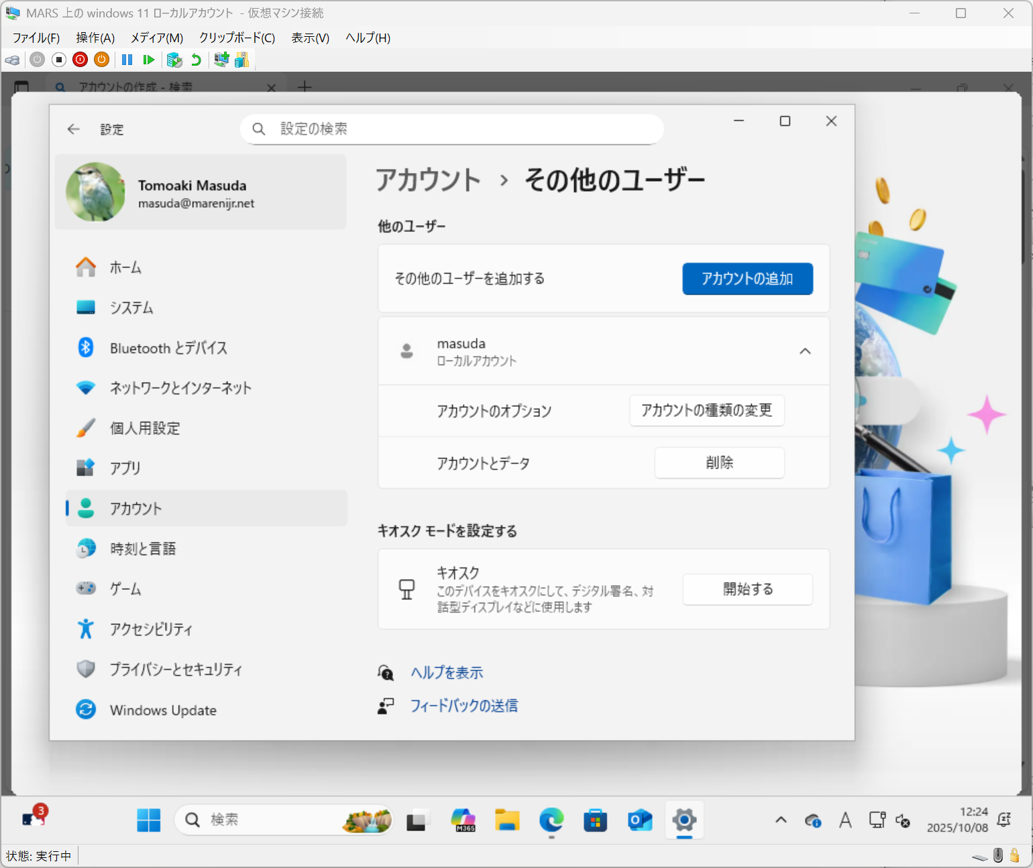Click the red Shut Down VM icon

[80, 60]
